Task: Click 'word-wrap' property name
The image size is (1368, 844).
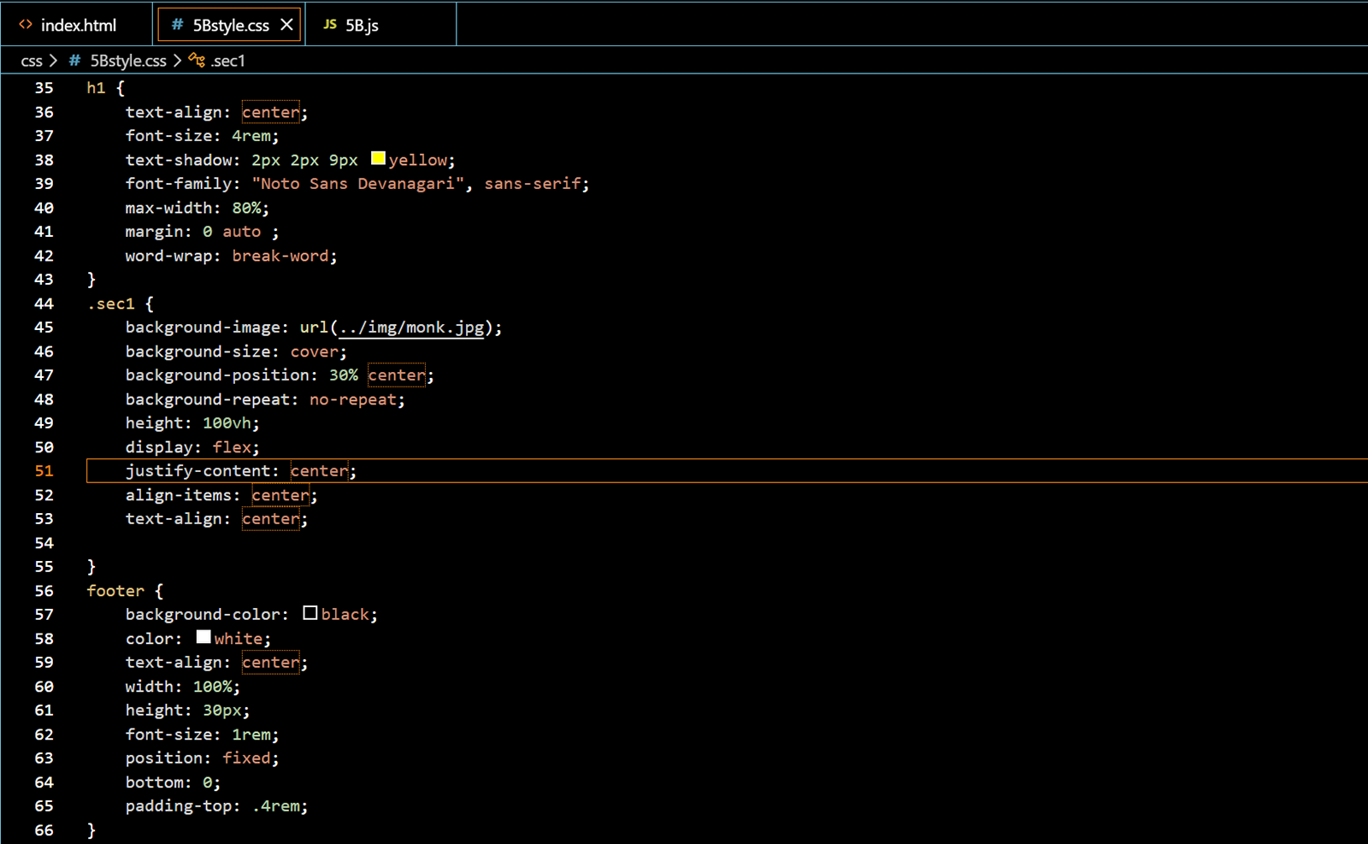Action: (168, 256)
